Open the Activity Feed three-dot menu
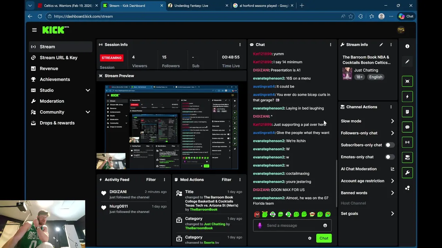This screenshot has width=442, height=248. point(164,180)
